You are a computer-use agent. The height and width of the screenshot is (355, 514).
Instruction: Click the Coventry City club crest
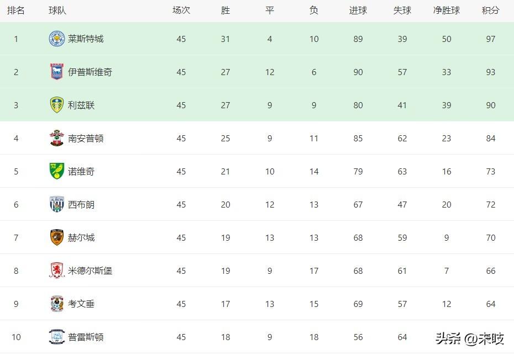click(x=57, y=304)
